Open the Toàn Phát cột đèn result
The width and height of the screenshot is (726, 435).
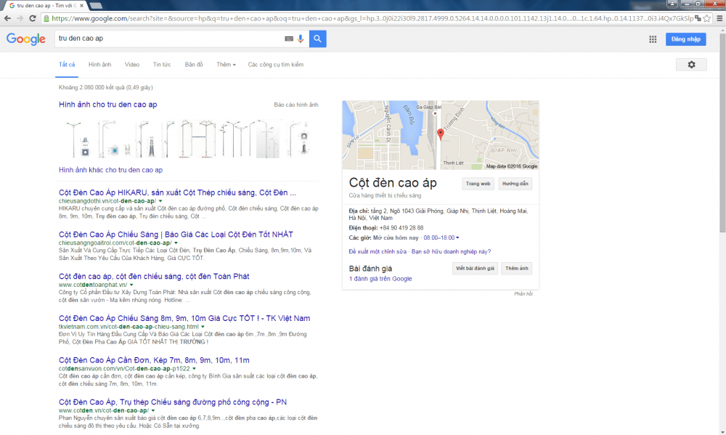pos(154,277)
